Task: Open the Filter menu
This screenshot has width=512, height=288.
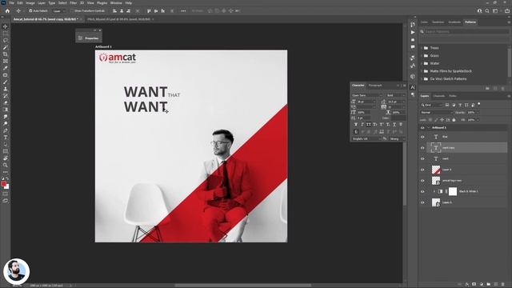Action: pos(73,3)
